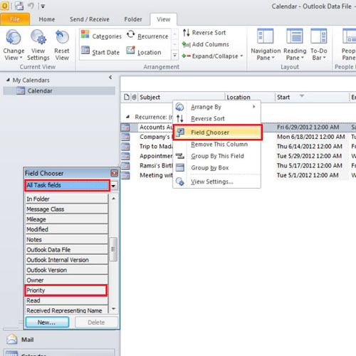Image resolution: width=356 pixels, height=356 pixels.
Task: Select the Outlook Version field
Action: click(x=67, y=270)
